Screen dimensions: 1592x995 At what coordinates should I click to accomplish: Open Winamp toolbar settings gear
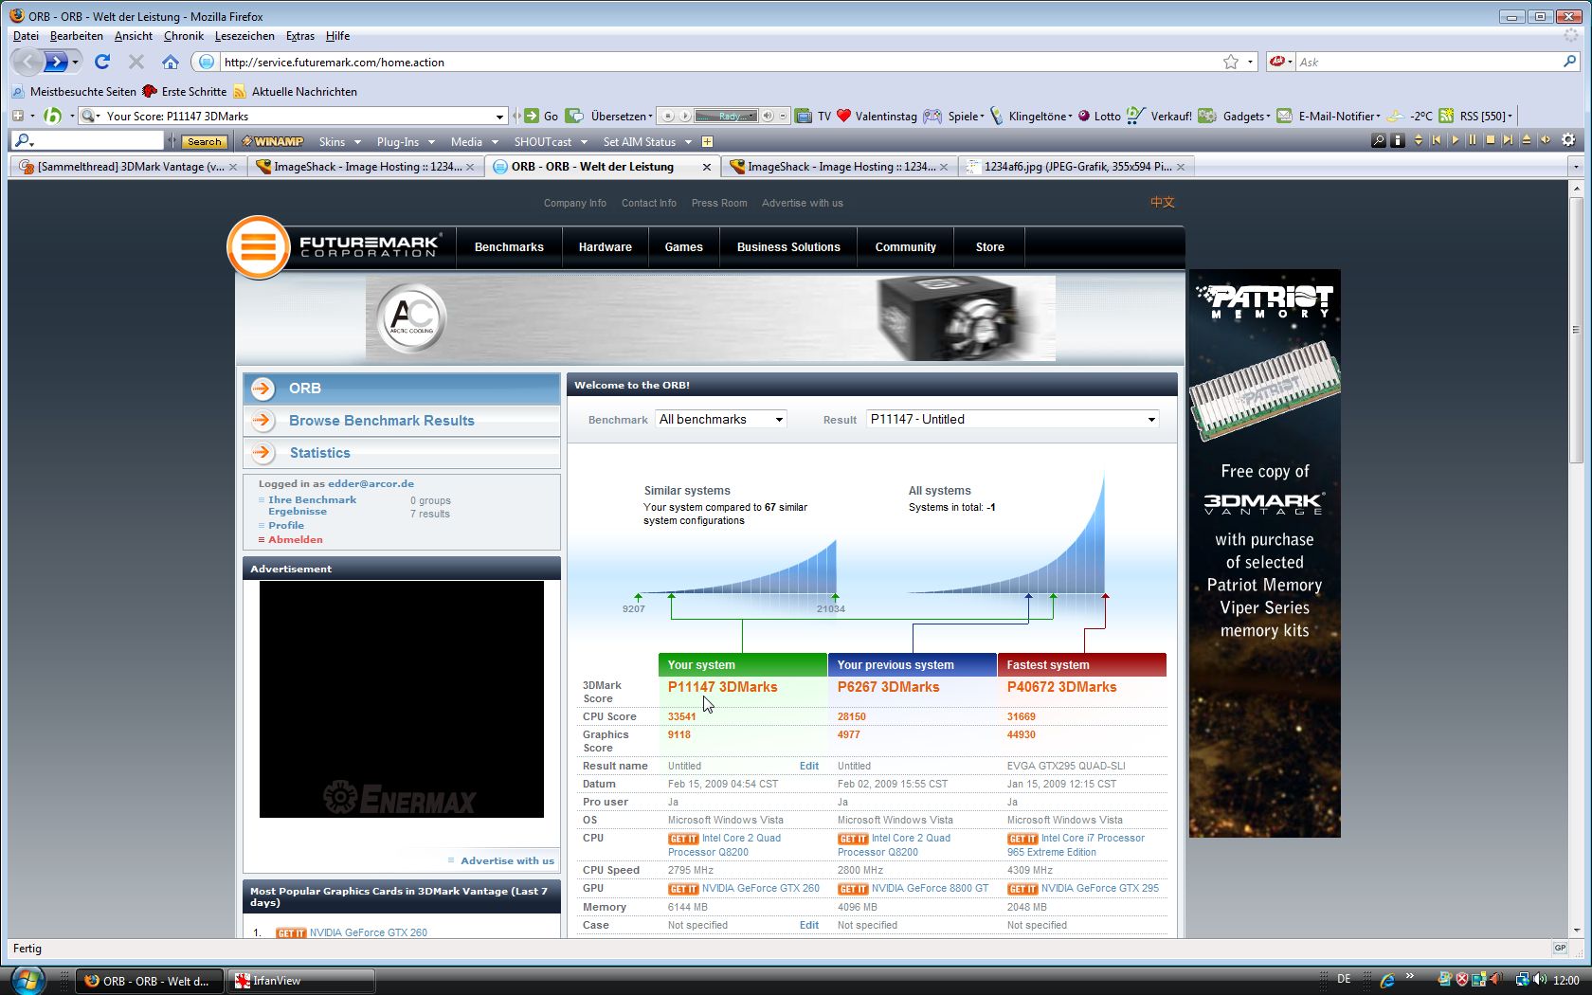coord(1568,140)
